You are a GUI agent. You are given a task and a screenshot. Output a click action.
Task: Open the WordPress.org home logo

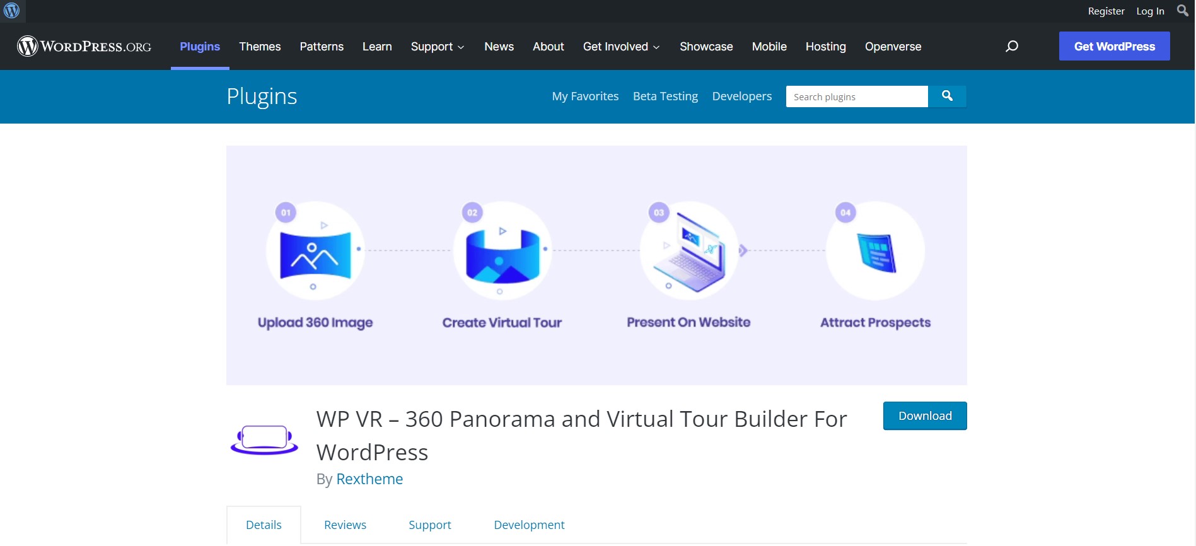pyautogui.click(x=84, y=47)
